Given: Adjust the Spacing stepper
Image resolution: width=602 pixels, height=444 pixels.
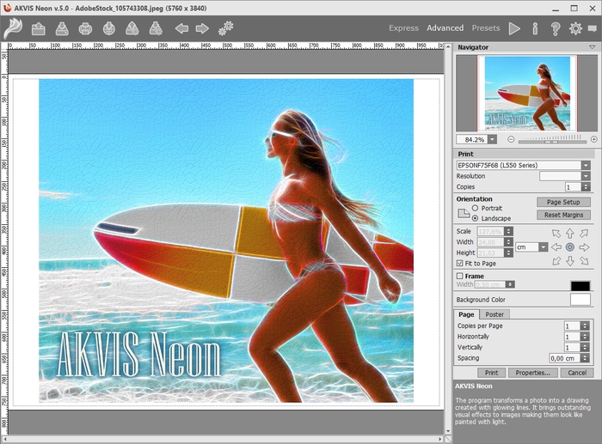Looking at the screenshot, I should pyautogui.click(x=585, y=358).
